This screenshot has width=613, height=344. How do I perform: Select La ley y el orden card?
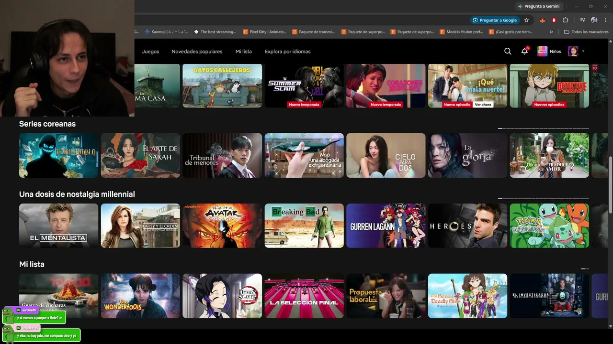point(140,226)
